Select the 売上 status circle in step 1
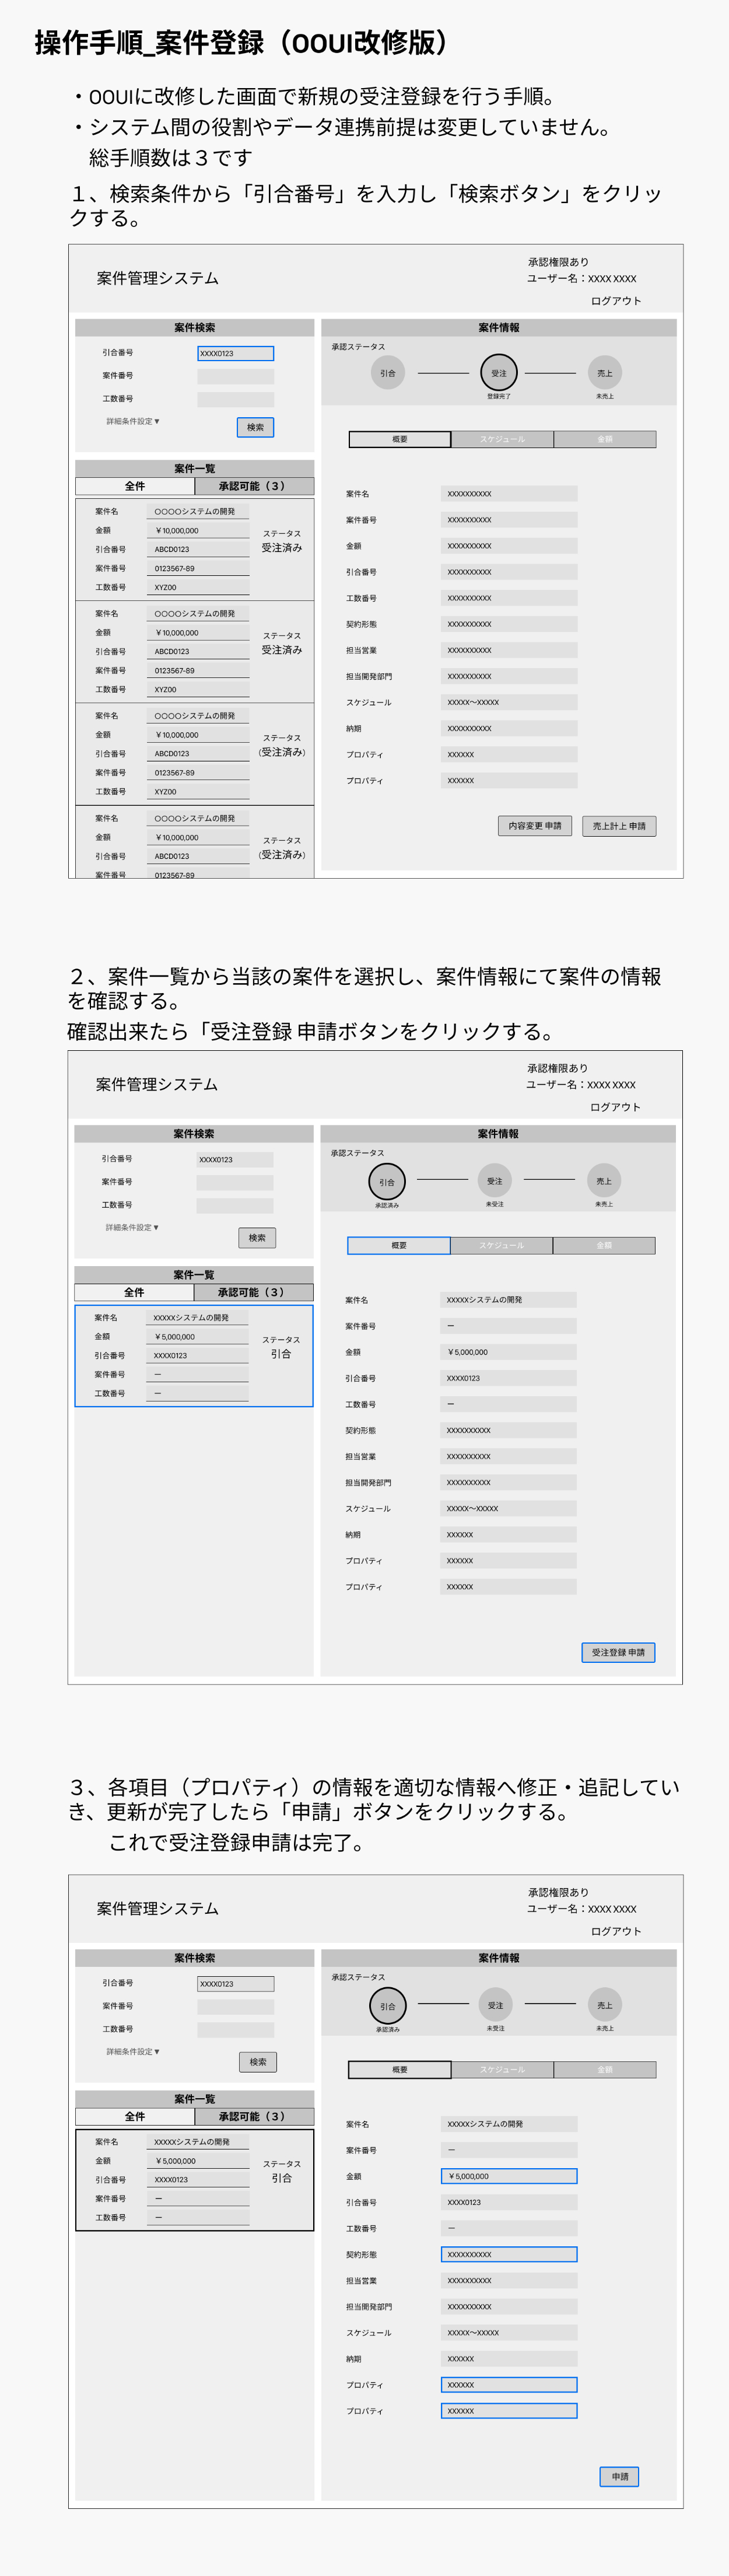729x2576 pixels. [x=605, y=373]
